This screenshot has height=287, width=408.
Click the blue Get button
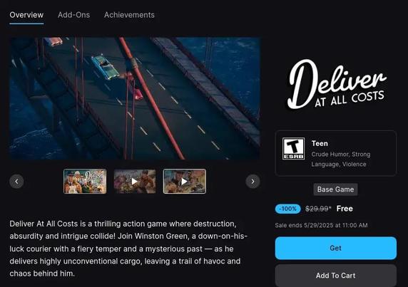pos(336,248)
